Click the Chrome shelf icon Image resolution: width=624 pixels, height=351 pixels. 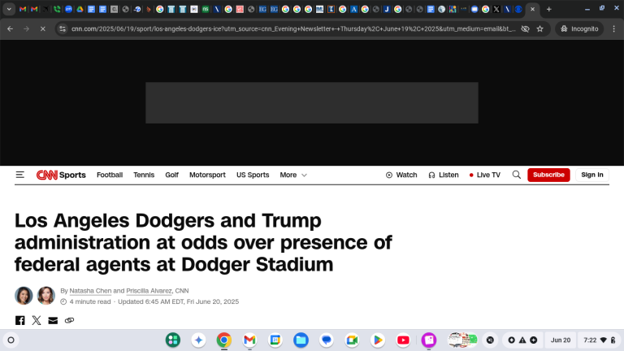(224, 340)
